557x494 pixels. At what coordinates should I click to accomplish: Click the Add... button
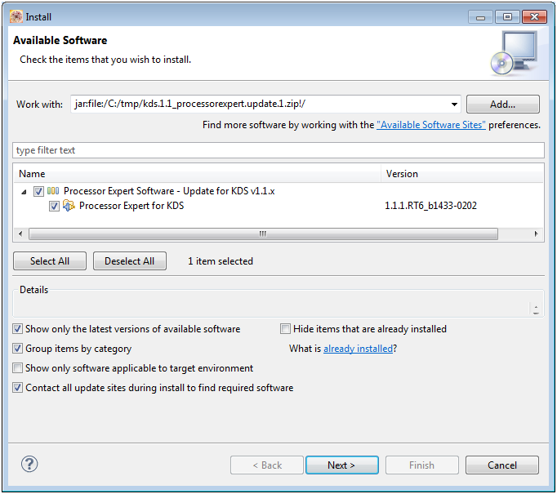coord(502,104)
